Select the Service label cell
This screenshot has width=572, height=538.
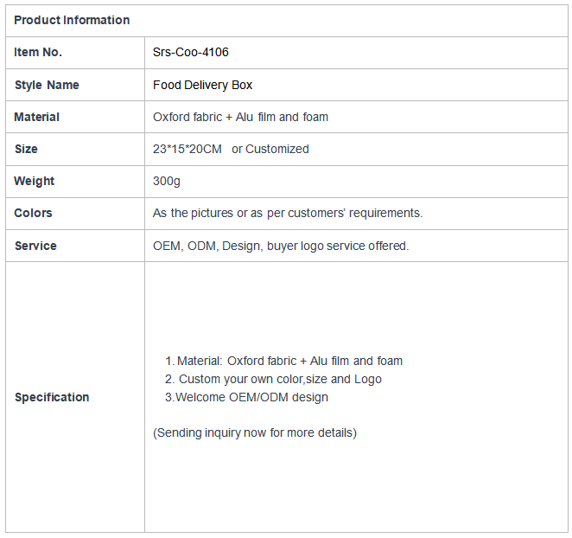tap(75, 246)
